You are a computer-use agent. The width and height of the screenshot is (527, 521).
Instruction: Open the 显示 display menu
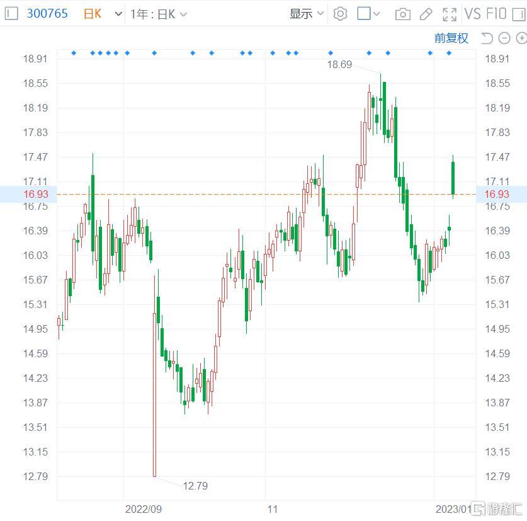307,14
